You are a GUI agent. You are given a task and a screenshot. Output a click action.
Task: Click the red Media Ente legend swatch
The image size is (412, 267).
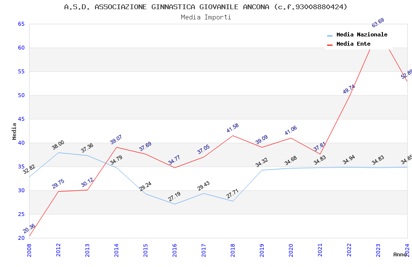click(x=330, y=45)
